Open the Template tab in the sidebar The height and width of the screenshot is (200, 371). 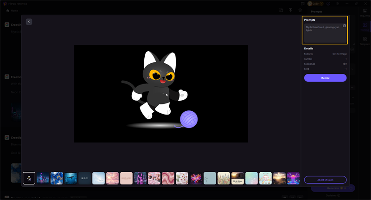tap(365, 41)
